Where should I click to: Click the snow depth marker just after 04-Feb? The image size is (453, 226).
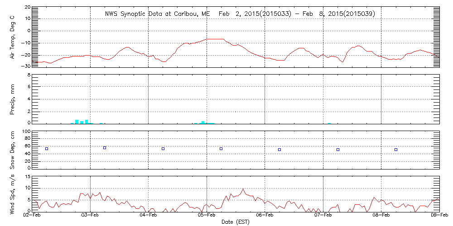click(x=163, y=149)
